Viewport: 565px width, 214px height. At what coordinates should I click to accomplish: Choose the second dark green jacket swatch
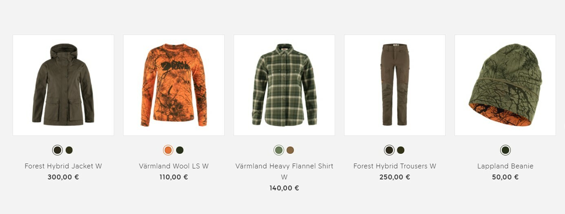(x=69, y=150)
